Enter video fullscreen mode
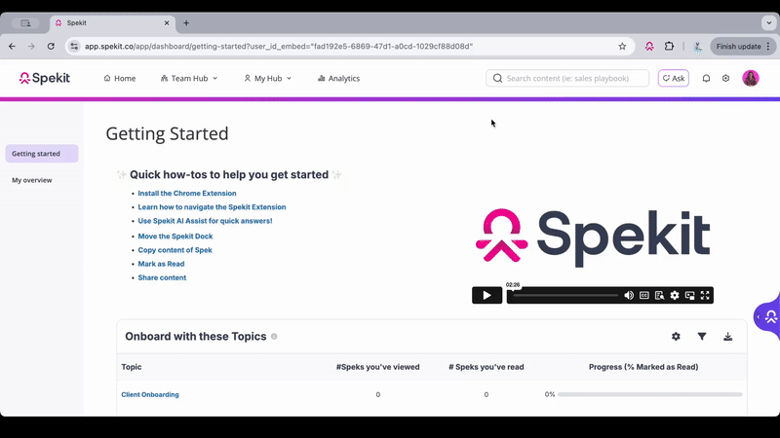The image size is (780, 438). pos(705,296)
